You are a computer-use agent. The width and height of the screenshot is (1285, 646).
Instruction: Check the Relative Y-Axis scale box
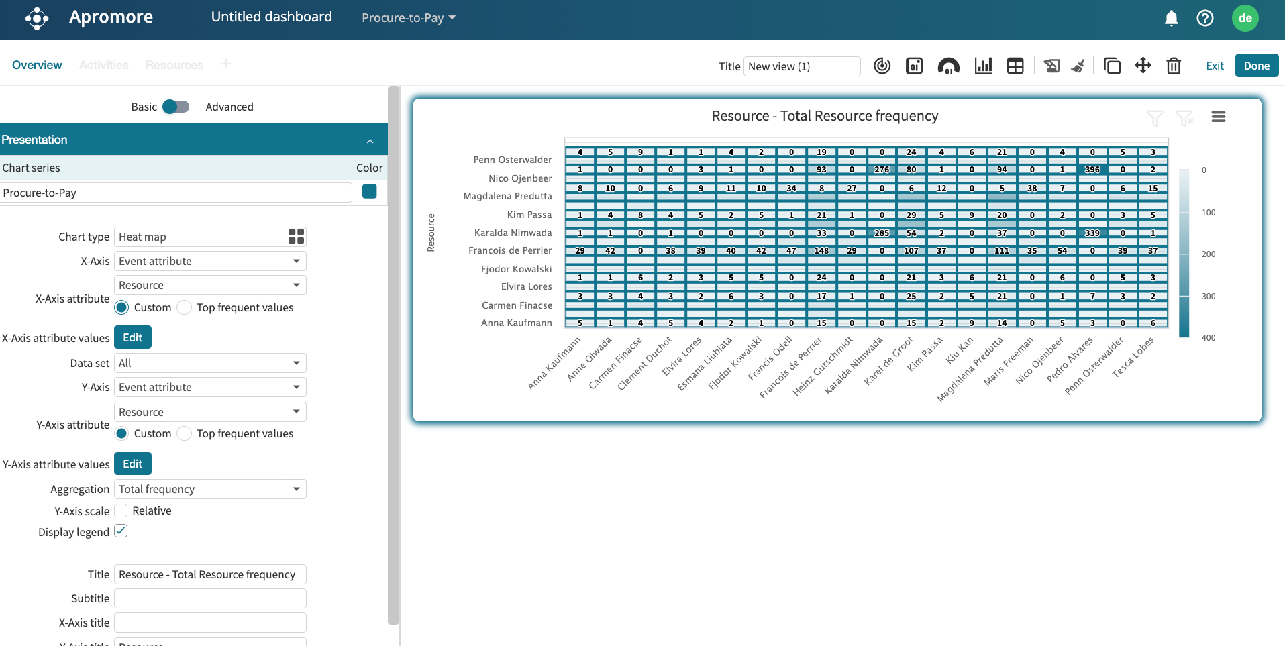[x=121, y=510]
